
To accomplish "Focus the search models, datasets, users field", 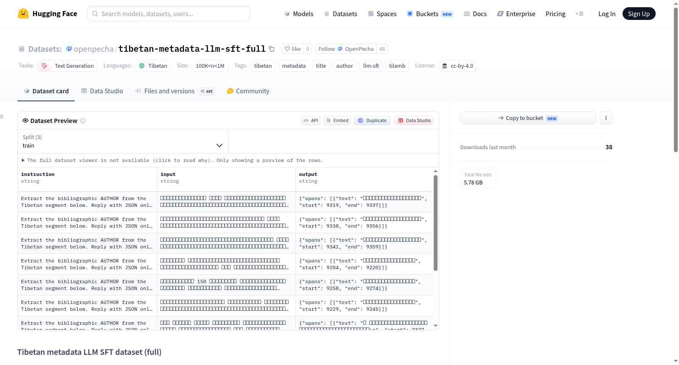I will click(x=169, y=14).
